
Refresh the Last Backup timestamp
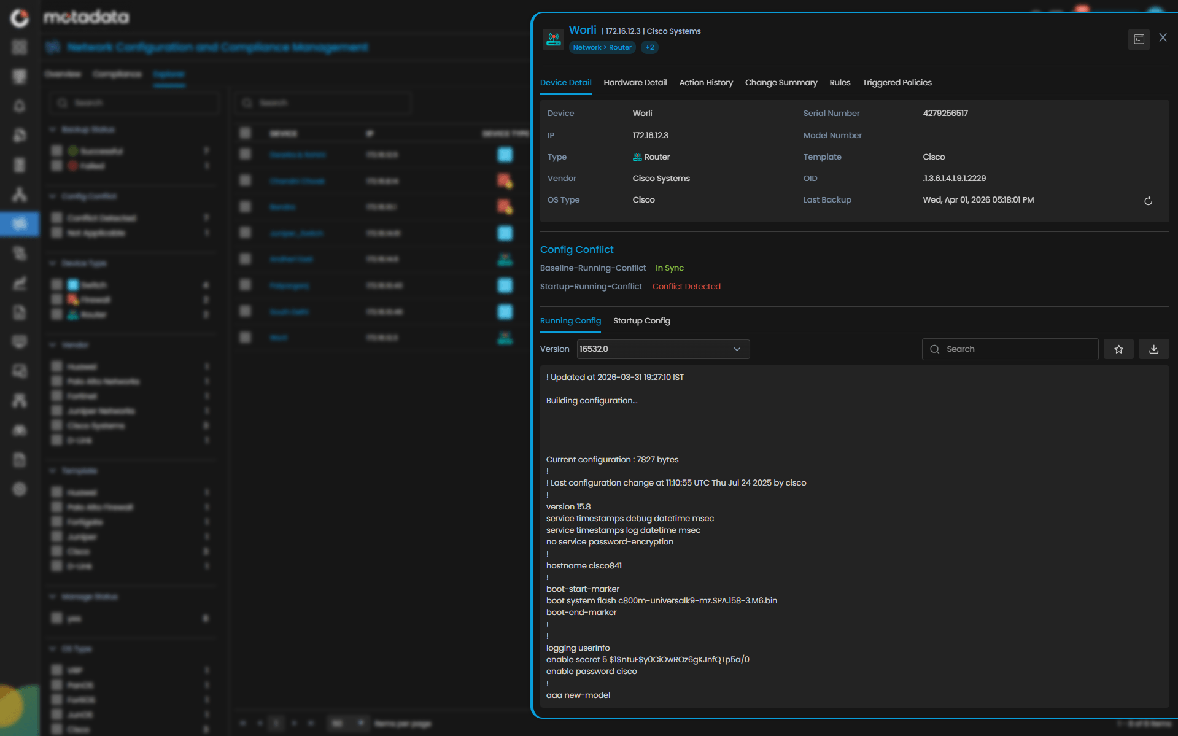pos(1148,201)
